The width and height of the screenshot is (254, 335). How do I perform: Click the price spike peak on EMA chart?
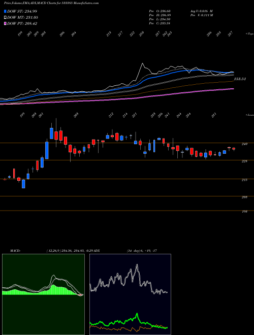click(x=142, y=63)
